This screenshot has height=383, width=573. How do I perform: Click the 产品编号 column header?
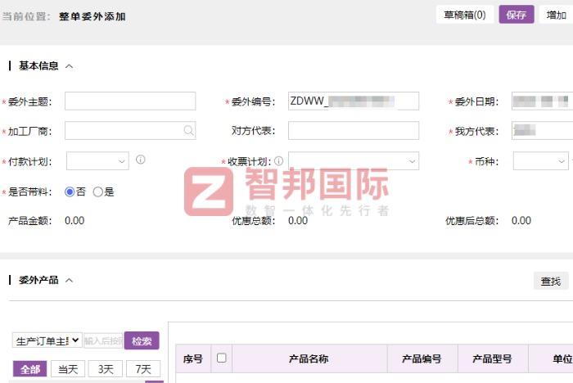click(x=422, y=359)
